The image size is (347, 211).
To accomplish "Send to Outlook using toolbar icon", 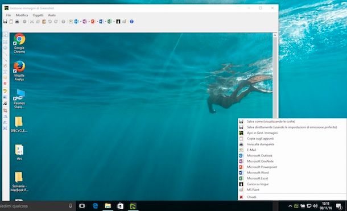I will tap(76, 22).
